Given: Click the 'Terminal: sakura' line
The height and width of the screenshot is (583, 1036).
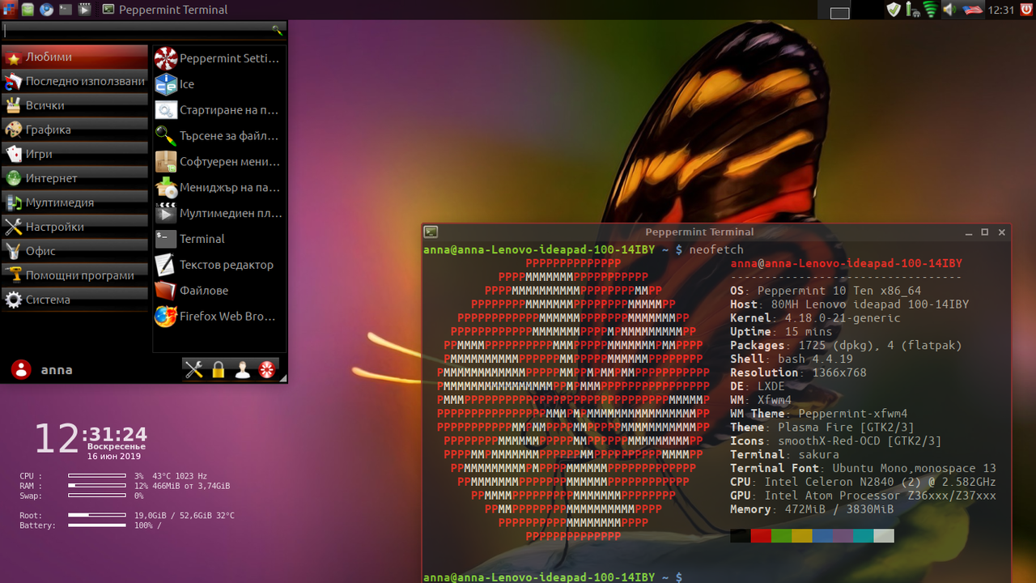Looking at the screenshot, I should [784, 454].
